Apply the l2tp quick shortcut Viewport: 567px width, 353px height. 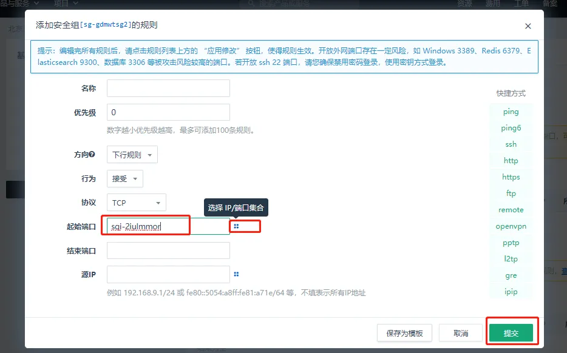(x=511, y=258)
